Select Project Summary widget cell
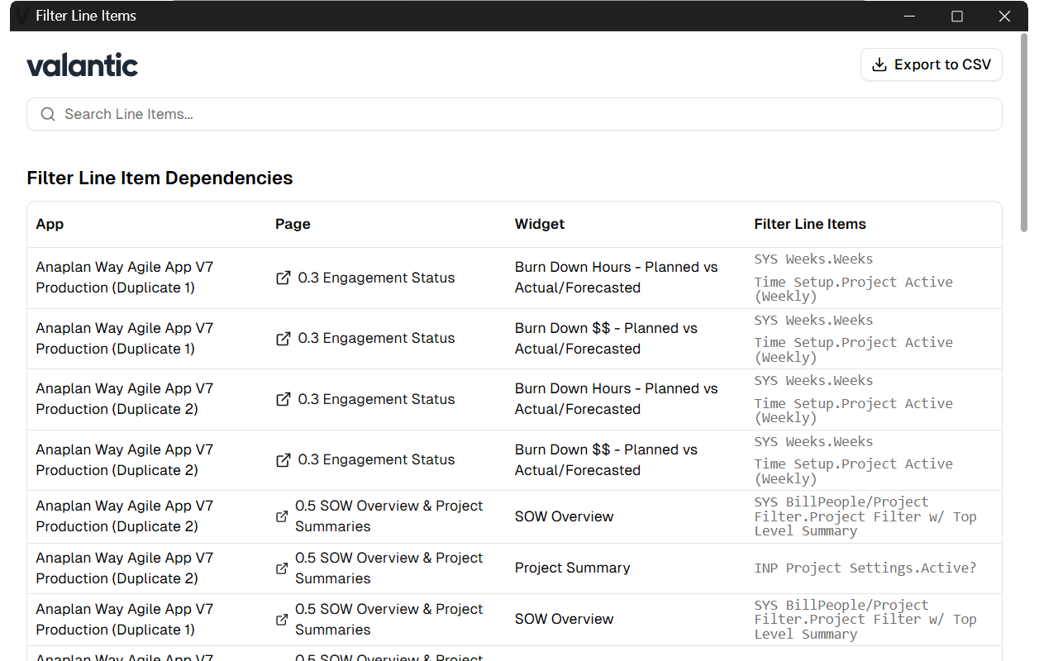 coord(572,568)
